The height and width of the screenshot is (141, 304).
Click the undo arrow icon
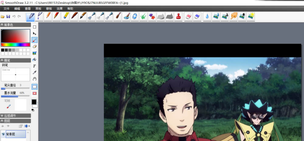(x=14, y=17)
